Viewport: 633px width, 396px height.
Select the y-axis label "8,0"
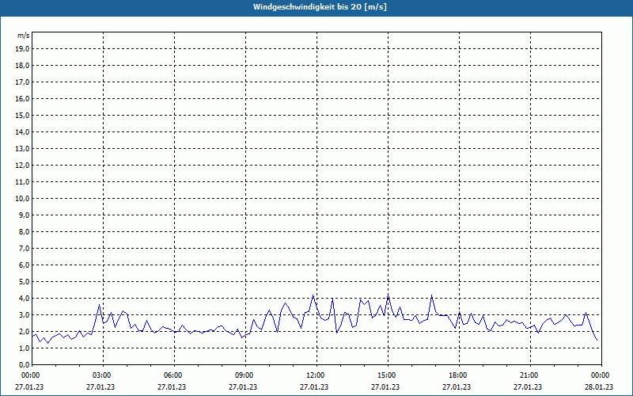tap(25, 231)
